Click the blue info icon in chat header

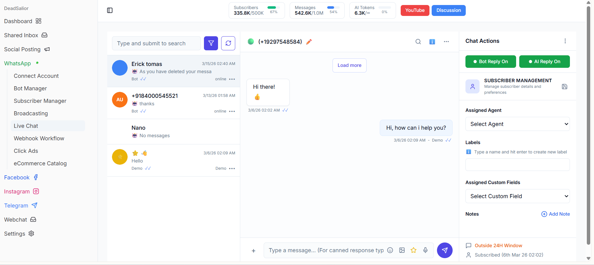(432, 42)
